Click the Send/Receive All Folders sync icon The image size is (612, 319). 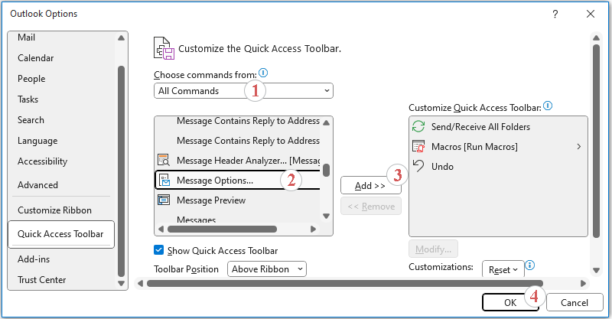click(418, 126)
